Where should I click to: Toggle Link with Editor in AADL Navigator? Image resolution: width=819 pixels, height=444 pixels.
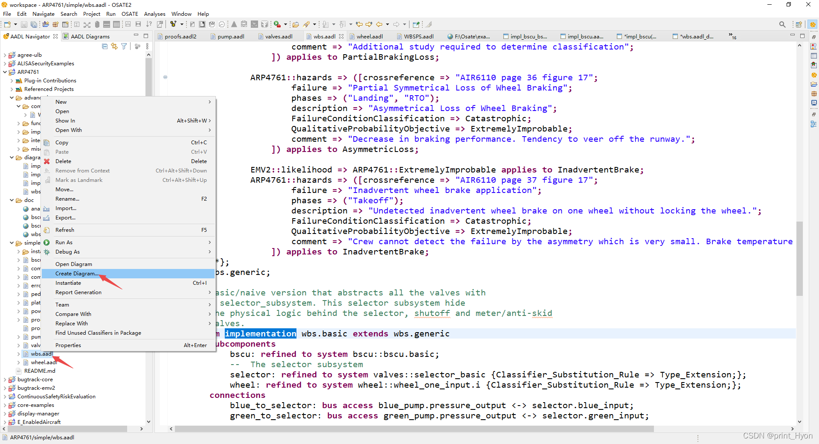[x=114, y=46]
